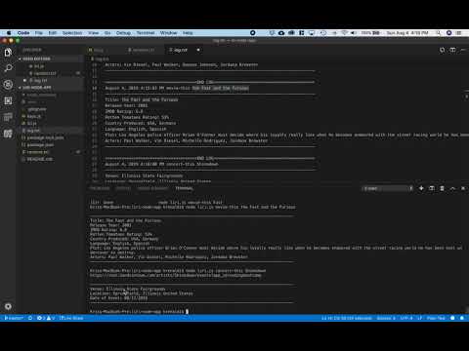Split the terminal panel
The image size is (469, 351).
pyautogui.click(x=432, y=188)
